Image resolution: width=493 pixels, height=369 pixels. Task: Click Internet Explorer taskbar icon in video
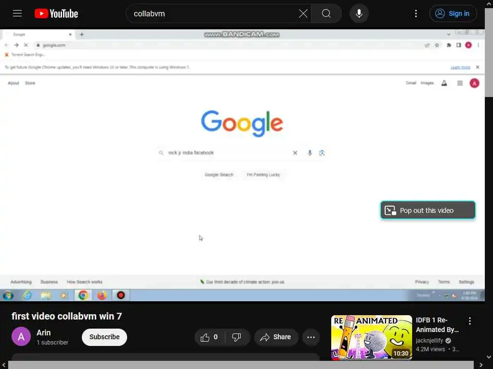click(27, 295)
